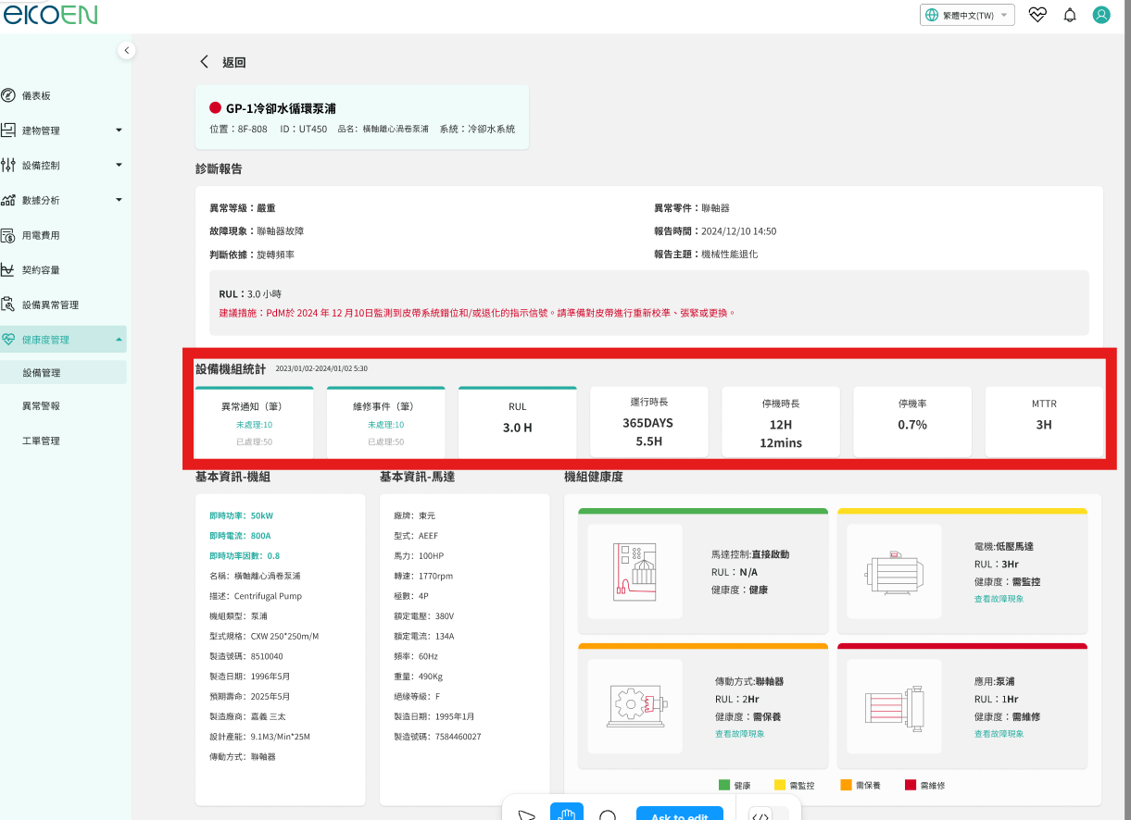Open the user profile avatar

point(1100,16)
